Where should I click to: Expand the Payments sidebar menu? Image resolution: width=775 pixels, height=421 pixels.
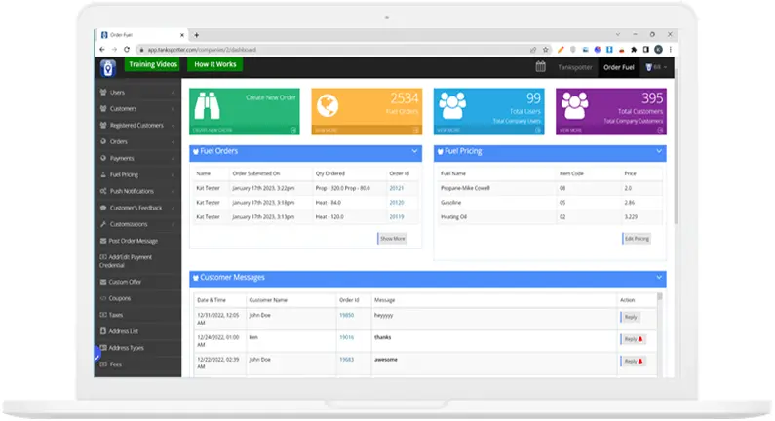coord(137,158)
